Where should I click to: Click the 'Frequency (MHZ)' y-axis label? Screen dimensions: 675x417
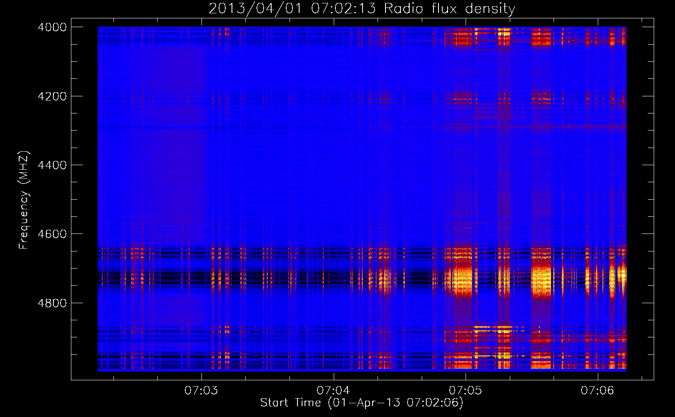coord(24,201)
